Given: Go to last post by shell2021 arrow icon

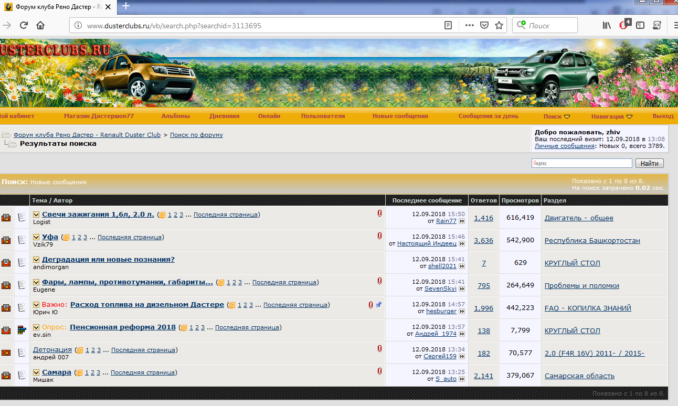Looking at the screenshot, I should click(x=462, y=266).
